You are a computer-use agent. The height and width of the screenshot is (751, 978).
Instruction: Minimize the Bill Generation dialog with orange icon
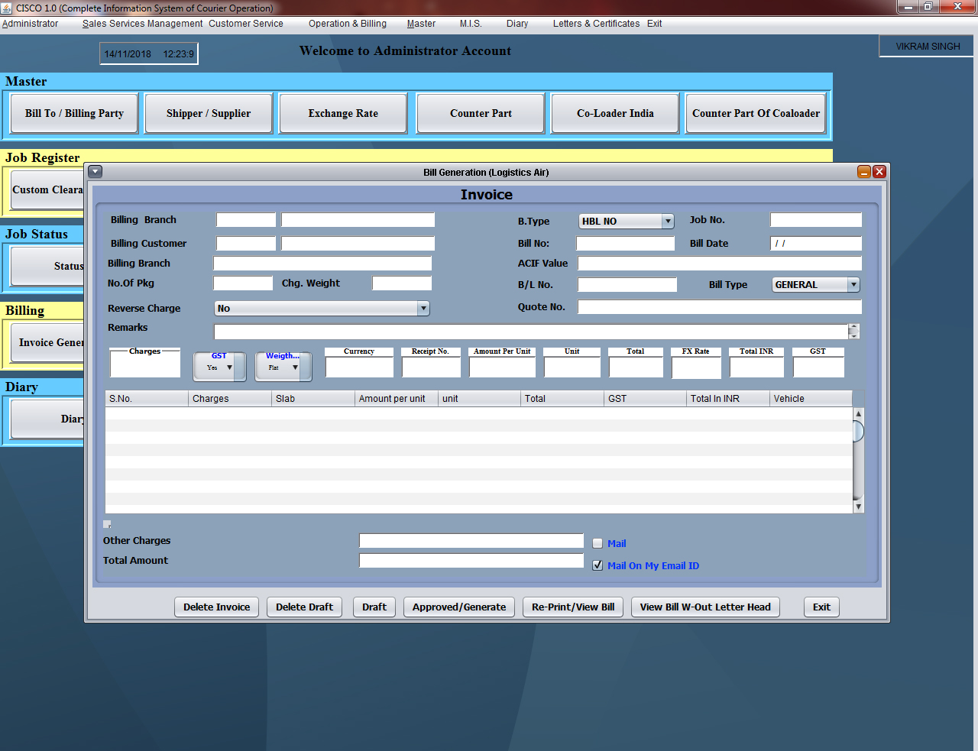(864, 172)
